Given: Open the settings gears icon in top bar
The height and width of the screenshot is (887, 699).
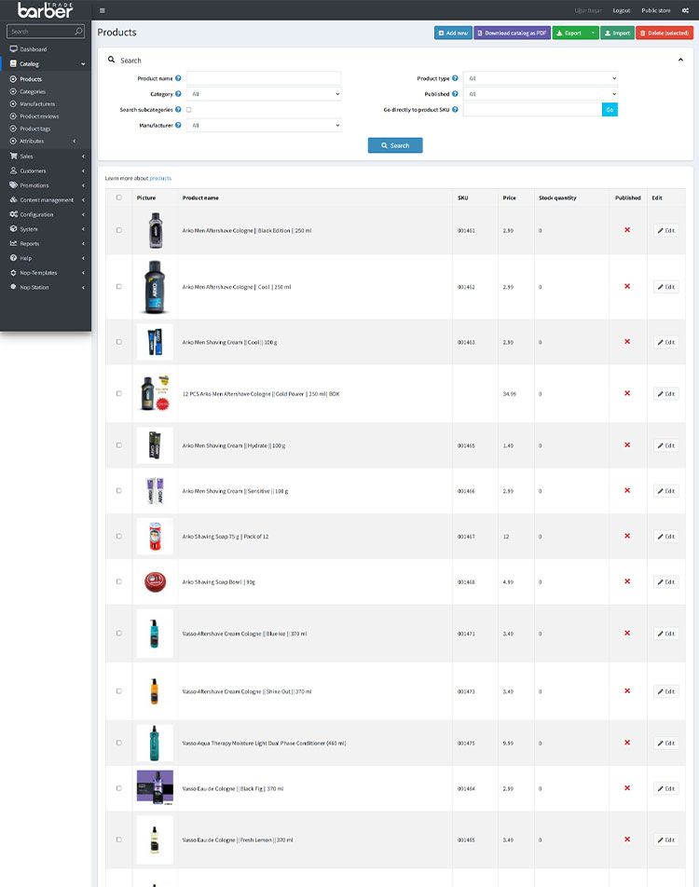Looking at the screenshot, I should pos(685,10).
